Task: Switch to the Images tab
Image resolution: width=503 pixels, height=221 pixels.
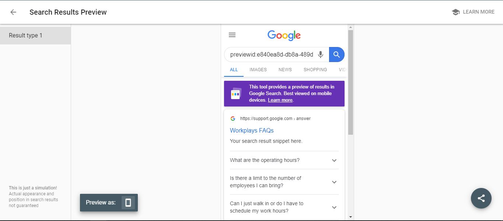Action: pyautogui.click(x=258, y=70)
